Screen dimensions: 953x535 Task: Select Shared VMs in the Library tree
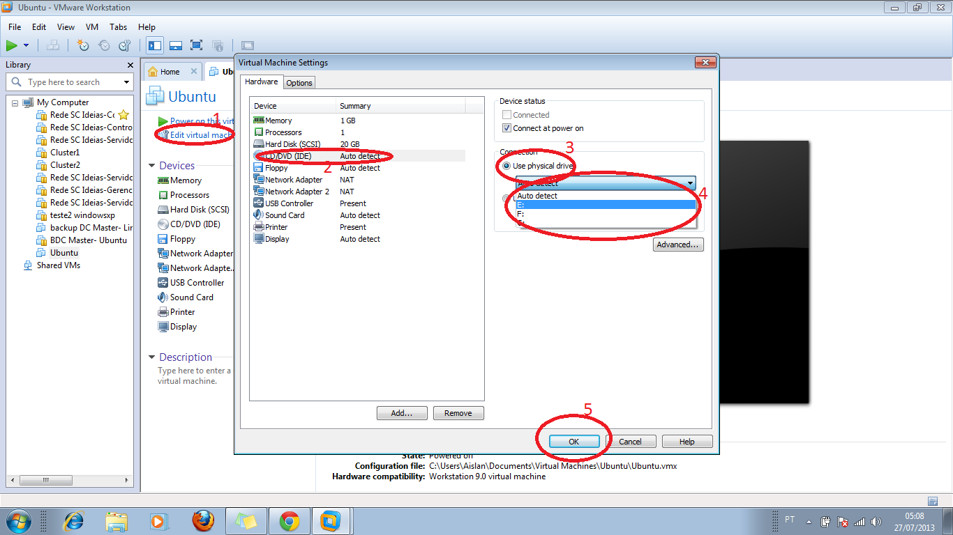point(59,265)
